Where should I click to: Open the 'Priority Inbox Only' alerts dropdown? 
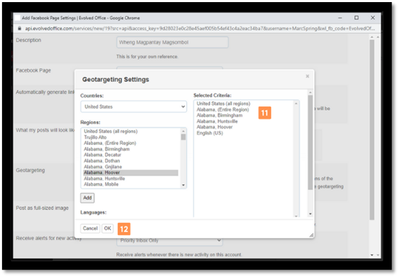coord(169,240)
